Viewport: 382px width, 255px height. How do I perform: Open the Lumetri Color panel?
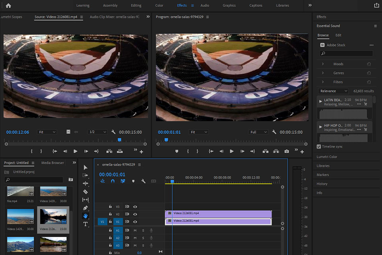pos(327,157)
